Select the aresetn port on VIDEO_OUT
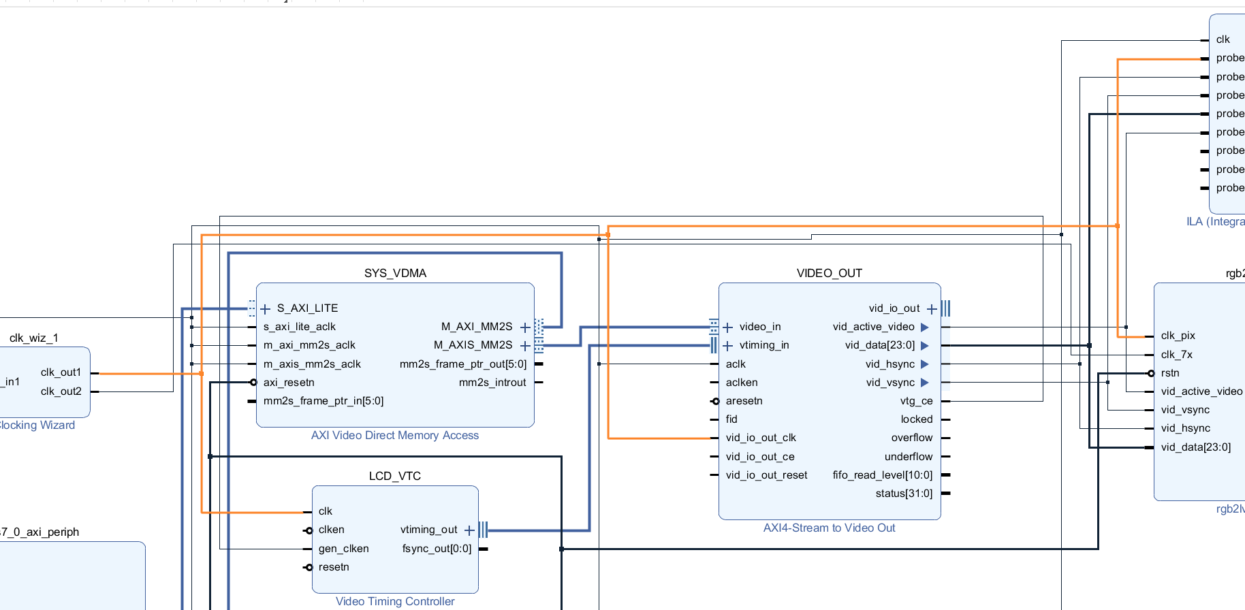The height and width of the screenshot is (610, 1245). tap(744, 401)
